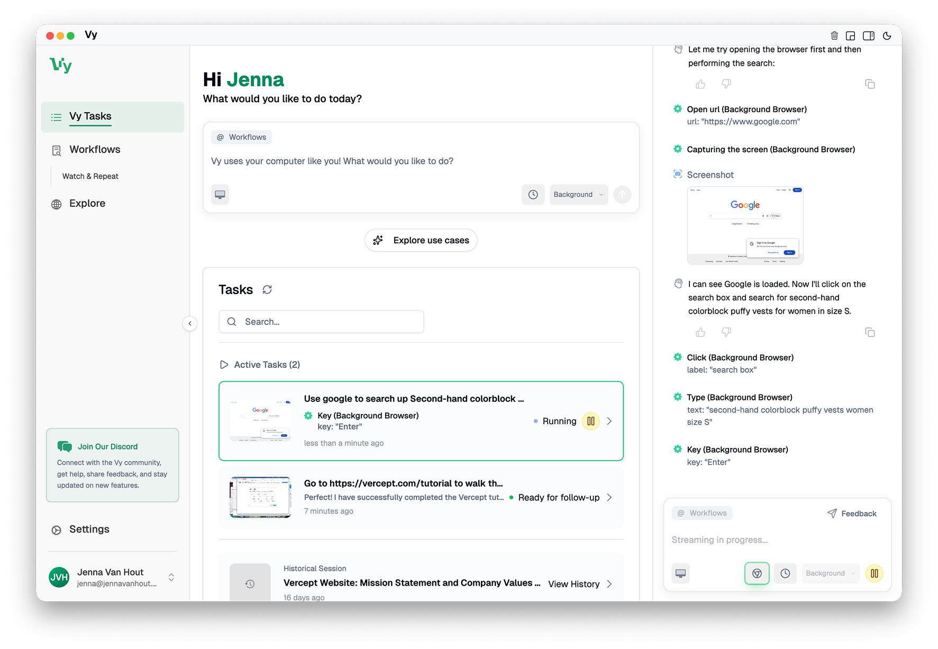Viewport: 938px width, 649px height.
Task: Click the @ Workflows chip in chat panel
Action: pyautogui.click(x=702, y=513)
